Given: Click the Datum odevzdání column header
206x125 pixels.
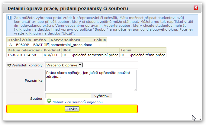Looking at the screenshot, I should click(24, 50).
